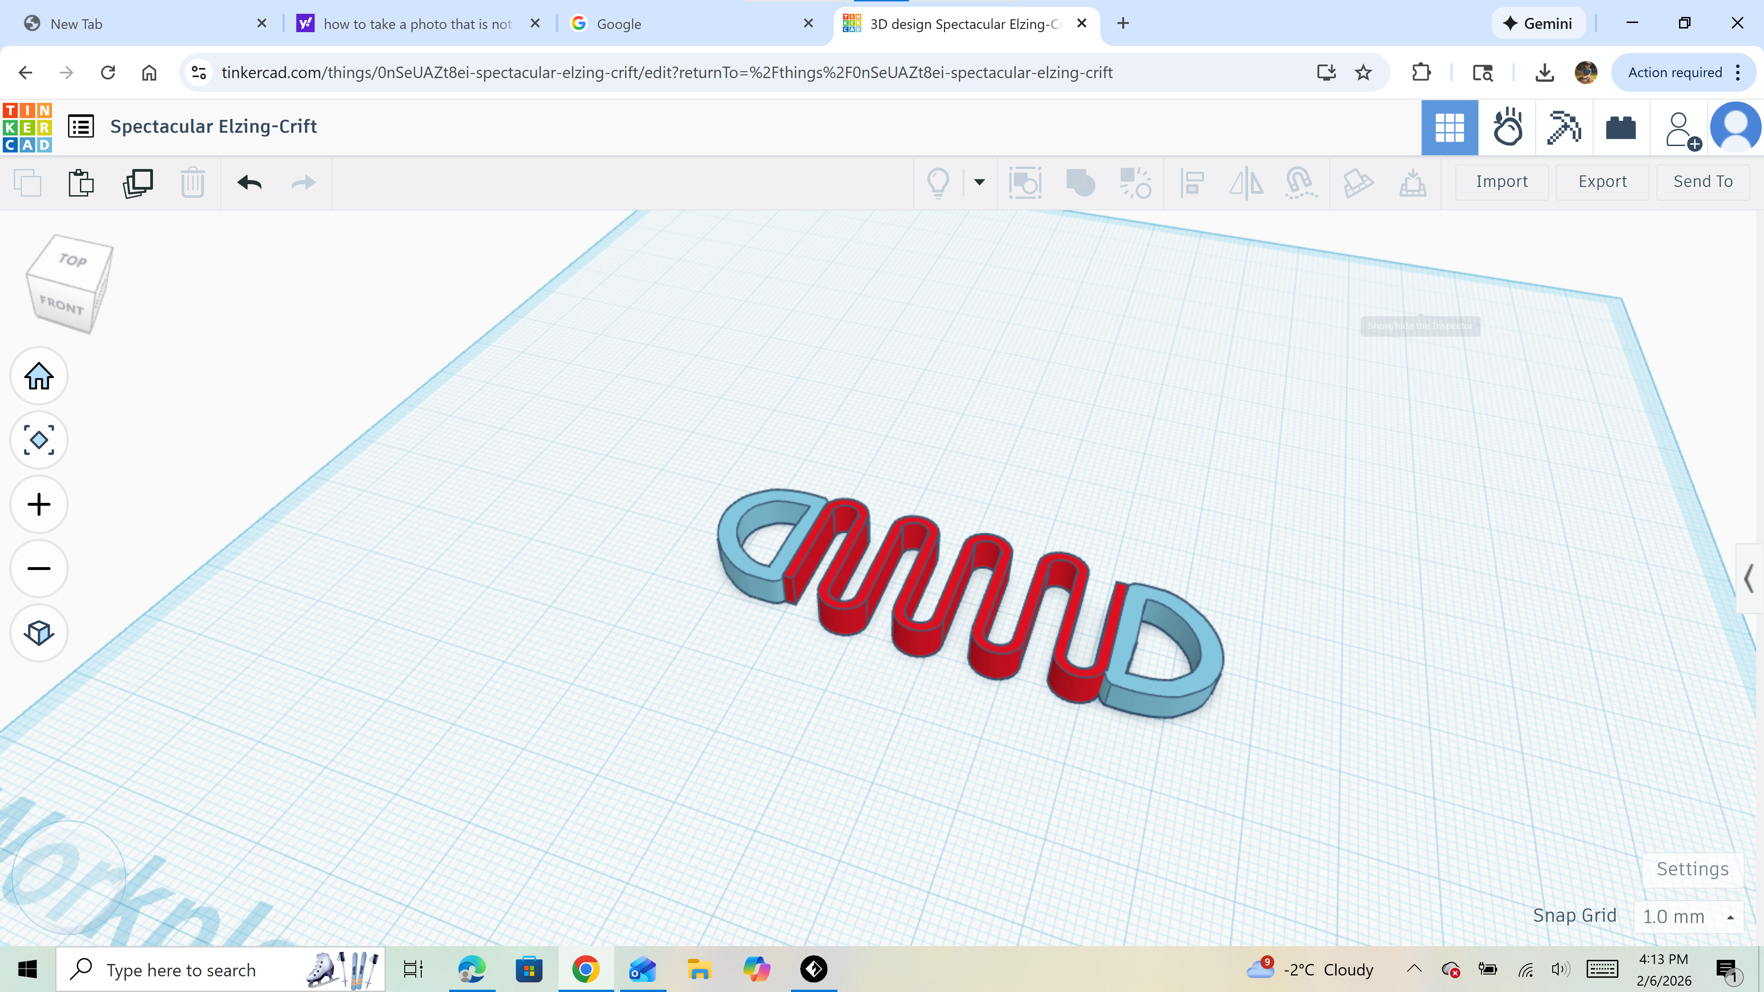The image size is (1764, 992).
Task: Reload the page
Action: pyautogui.click(x=107, y=73)
